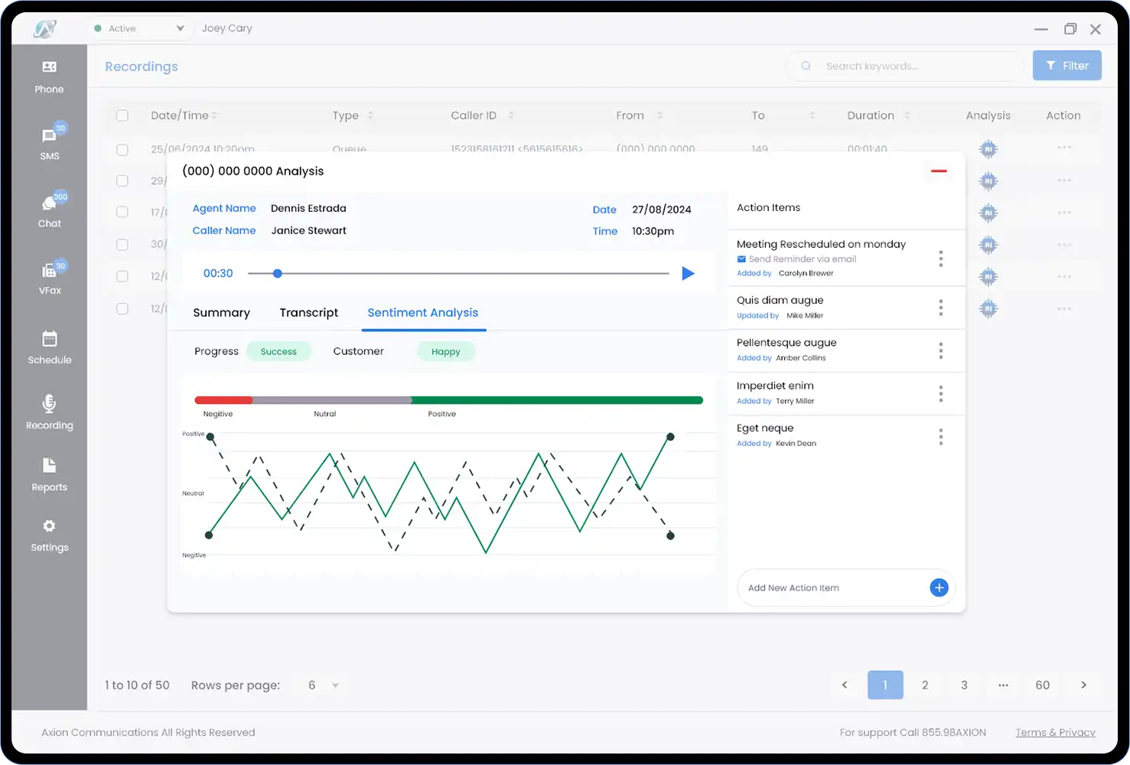Switch to Transcript tab

click(308, 313)
